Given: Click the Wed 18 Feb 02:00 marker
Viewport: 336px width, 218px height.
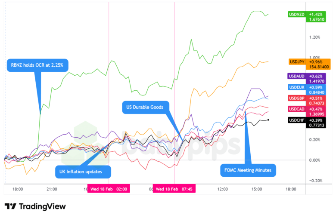Looking at the screenshot, I should click(x=109, y=189).
